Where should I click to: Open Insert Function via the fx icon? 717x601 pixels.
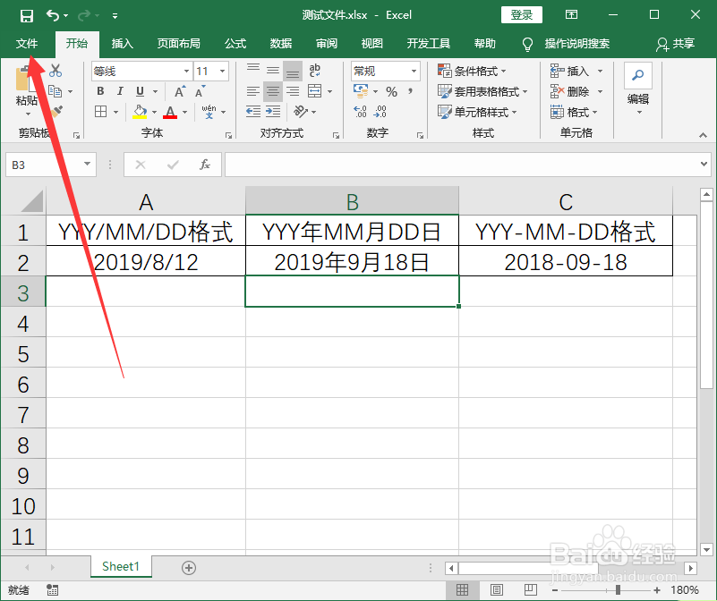click(x=205, y=165)
